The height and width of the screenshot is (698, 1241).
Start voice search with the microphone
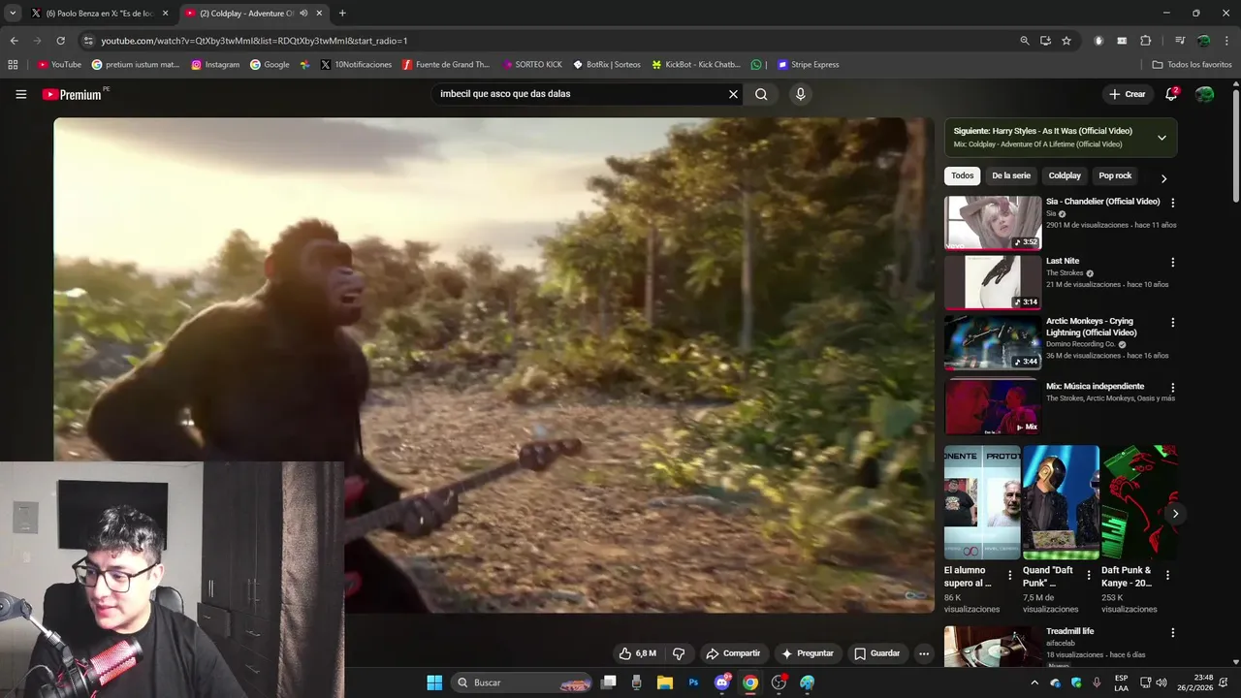800,94
